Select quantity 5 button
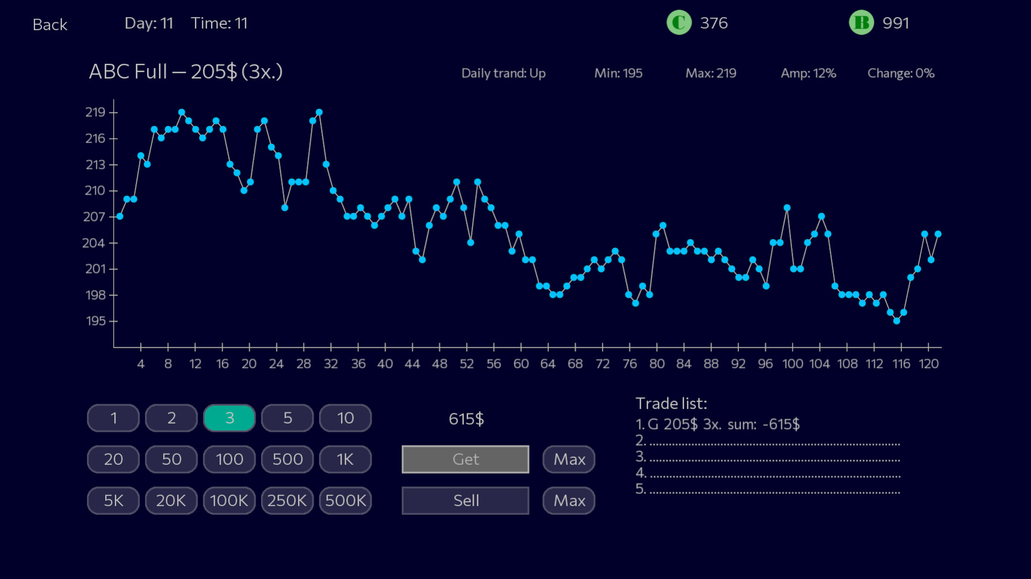Viewport: 1031px width, 579px height. [287, 418]
